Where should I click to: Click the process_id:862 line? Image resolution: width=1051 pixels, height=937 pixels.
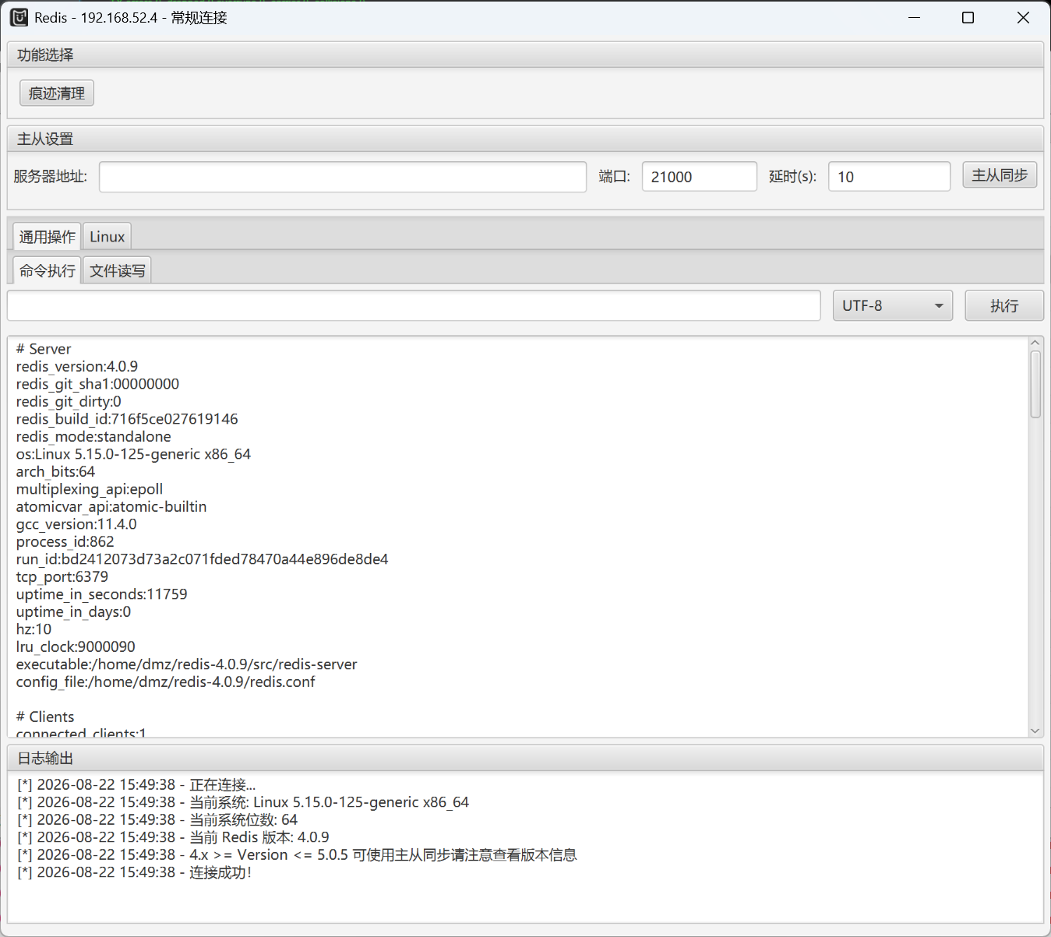coord(65,542)
